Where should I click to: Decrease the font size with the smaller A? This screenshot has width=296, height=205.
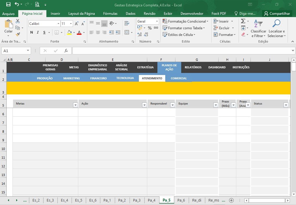83,23
